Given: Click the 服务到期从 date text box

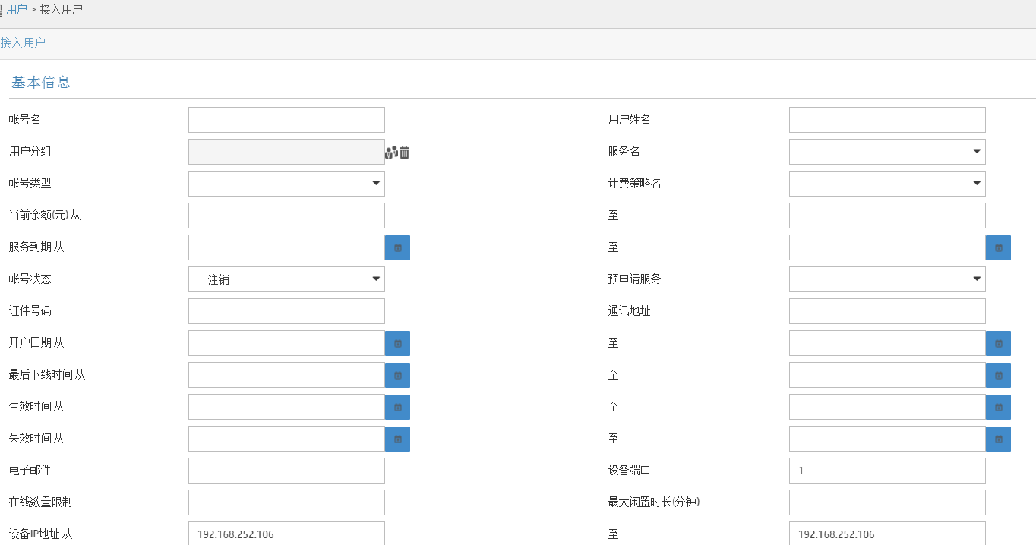Looking at the screenshot, I should (x=286, y=247).
